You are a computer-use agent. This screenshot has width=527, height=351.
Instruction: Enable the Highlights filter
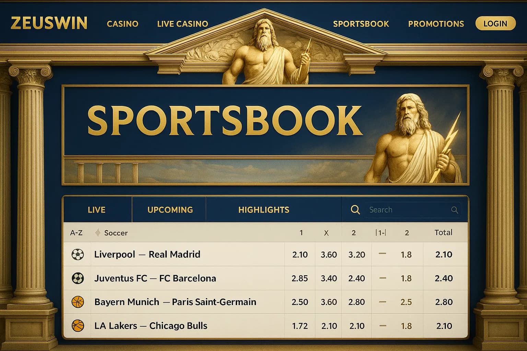(264, 209)
